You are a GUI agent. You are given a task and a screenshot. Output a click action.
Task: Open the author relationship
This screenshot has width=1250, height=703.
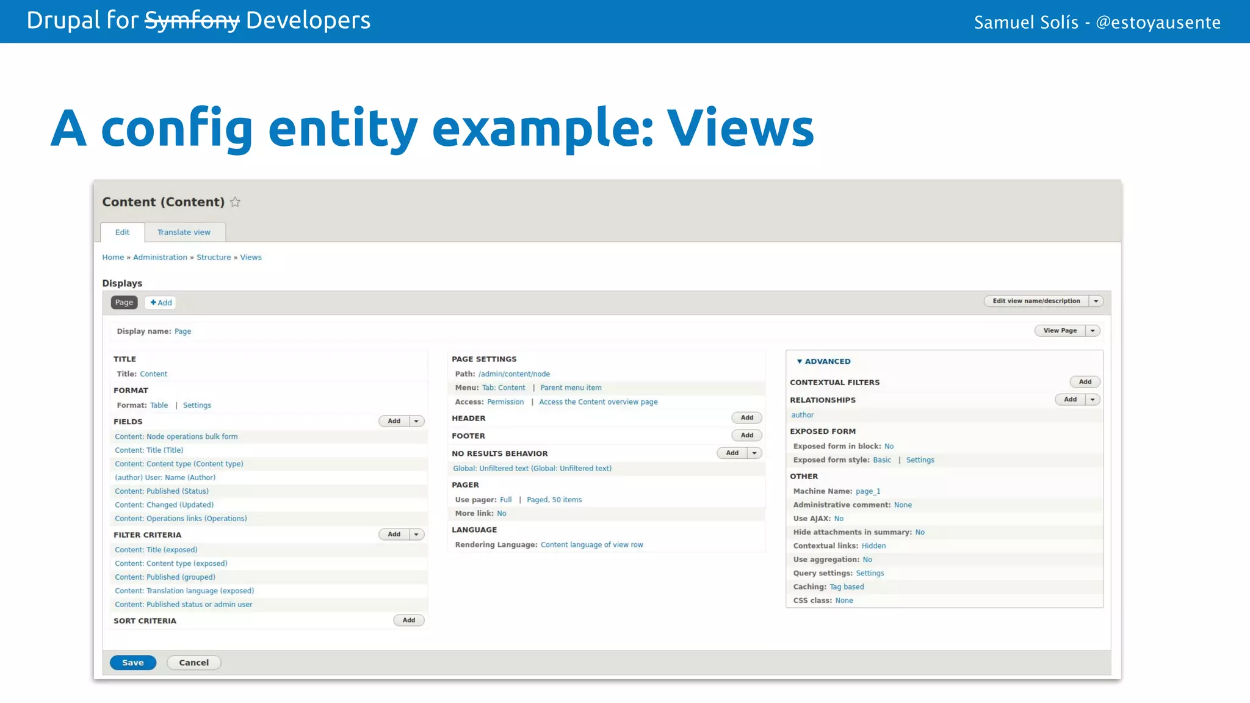[x=803, y=415]
